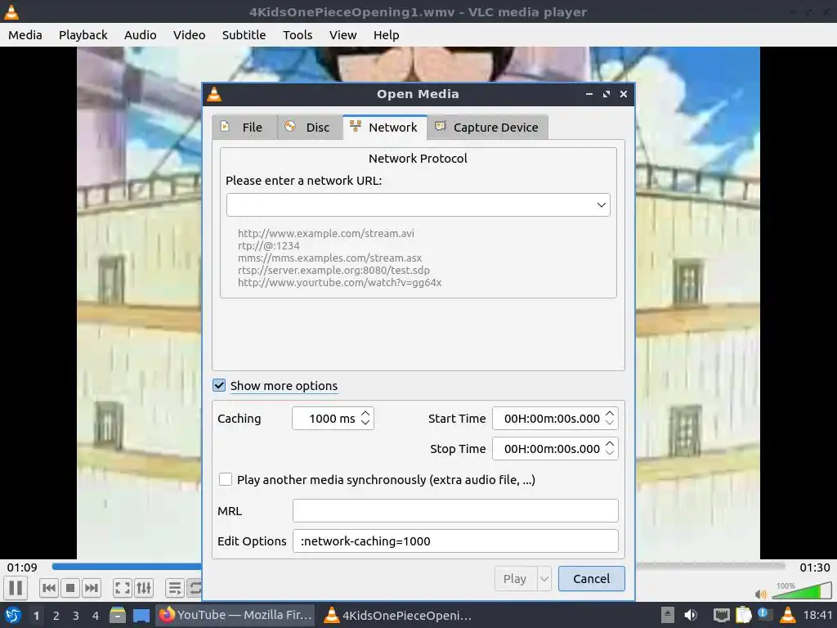The width and height of the screenshot is (837, 628).
Task: Open the Media menu
Action: tap(25, 35)
